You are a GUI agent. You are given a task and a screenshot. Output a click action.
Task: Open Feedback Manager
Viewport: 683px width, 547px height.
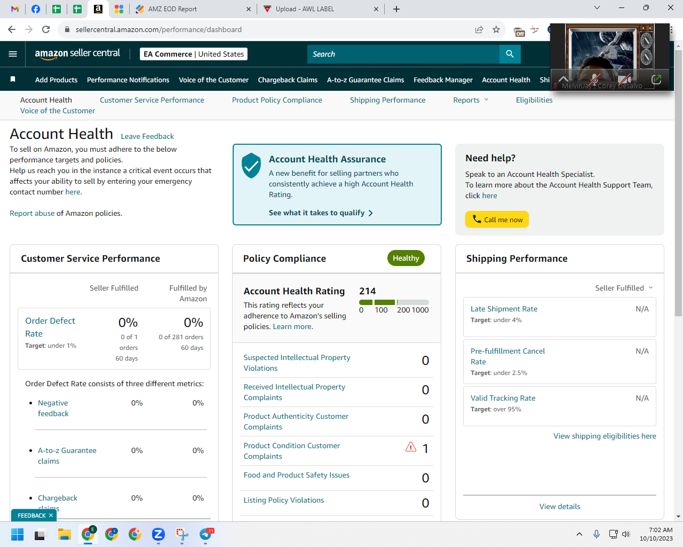pos(443,80)
